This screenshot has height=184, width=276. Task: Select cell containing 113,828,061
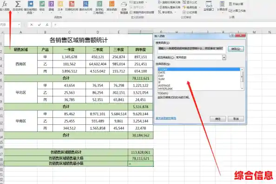coord(141,152)
